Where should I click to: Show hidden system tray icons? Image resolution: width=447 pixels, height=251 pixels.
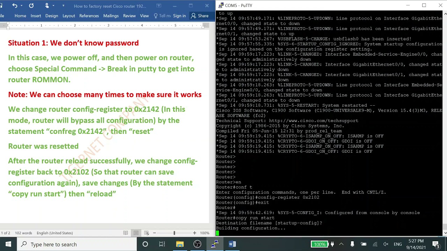point(341,244)
